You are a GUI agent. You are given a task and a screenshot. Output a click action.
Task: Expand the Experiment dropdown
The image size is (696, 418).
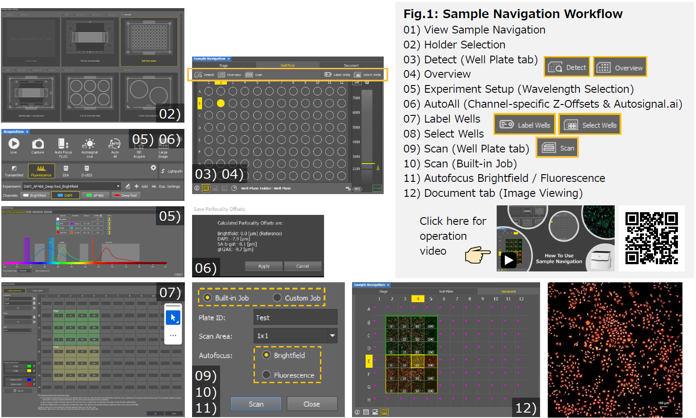(x=118, y=186)
